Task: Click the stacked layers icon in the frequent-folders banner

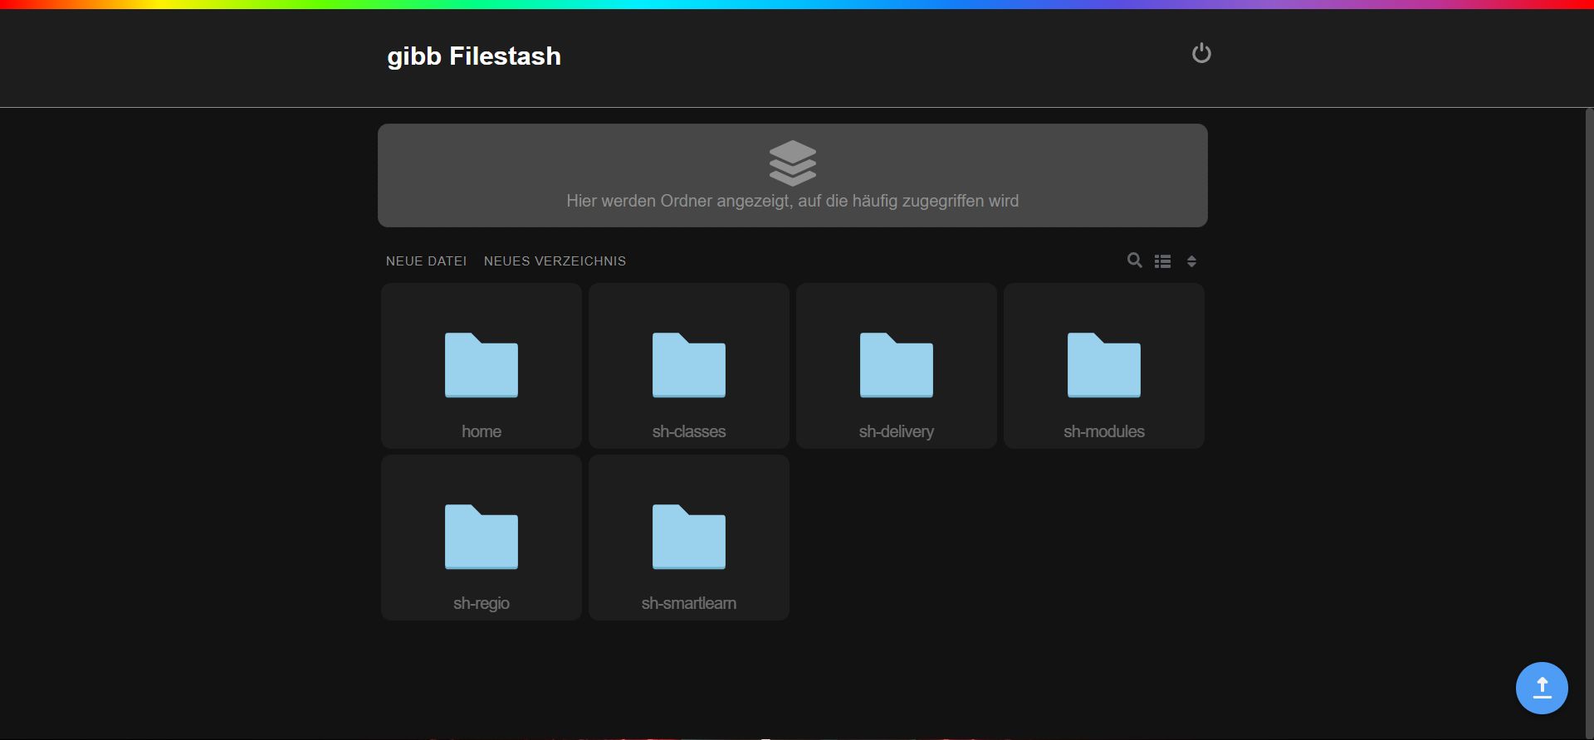Action: (793, 163)
